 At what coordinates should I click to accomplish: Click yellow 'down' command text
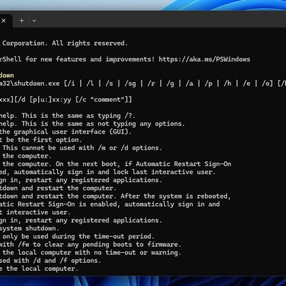tap(6, 76)
